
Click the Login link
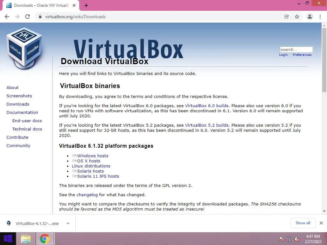click(283, 55)
